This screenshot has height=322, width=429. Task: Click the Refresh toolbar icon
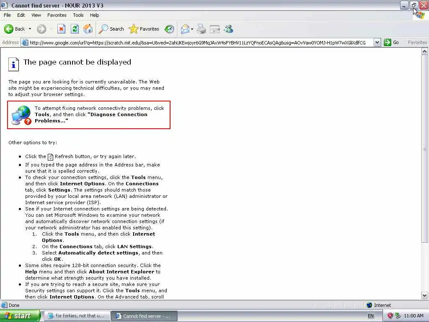75,29
